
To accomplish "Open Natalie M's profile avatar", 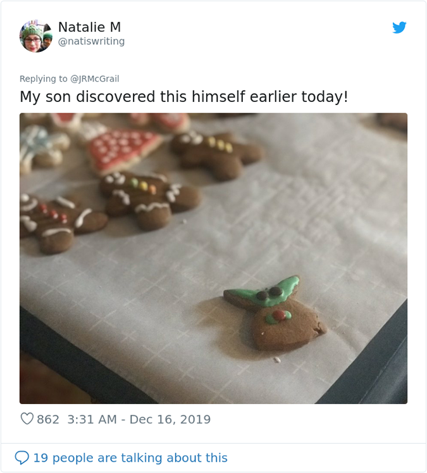I will click(x=35, y=35).
